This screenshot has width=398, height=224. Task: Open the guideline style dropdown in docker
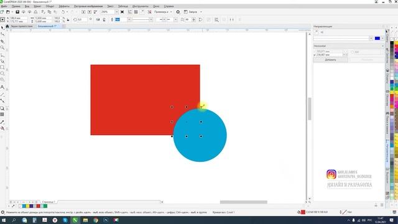pyautogui.click(x=371, y=39)
